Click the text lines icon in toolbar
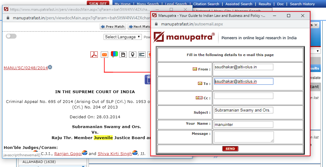The image size is (326, 167). pyautogui.click(x=142, y=55)
